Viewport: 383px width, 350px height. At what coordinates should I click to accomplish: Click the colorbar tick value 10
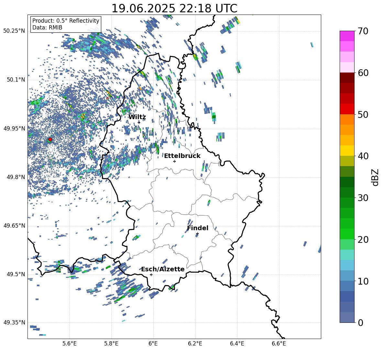pos(363,281)
